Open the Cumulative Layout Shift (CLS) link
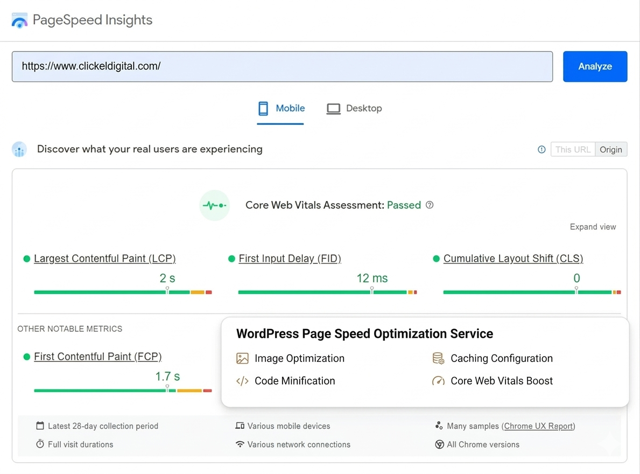 pos(513,259)
